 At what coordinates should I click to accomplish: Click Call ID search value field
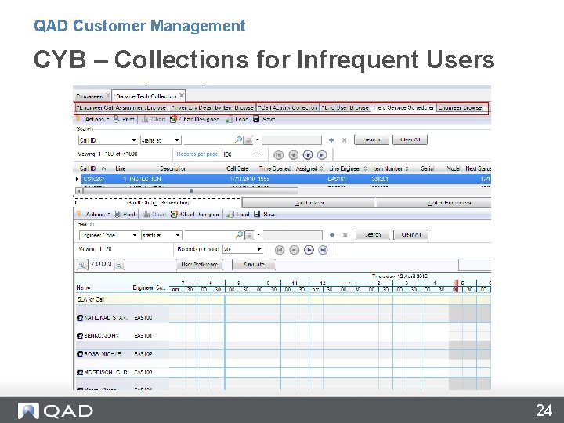click(208, 140)
